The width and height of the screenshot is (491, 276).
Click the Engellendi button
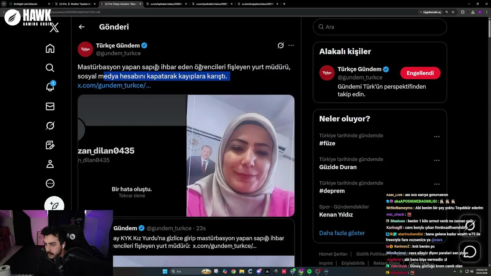[420, 73]
